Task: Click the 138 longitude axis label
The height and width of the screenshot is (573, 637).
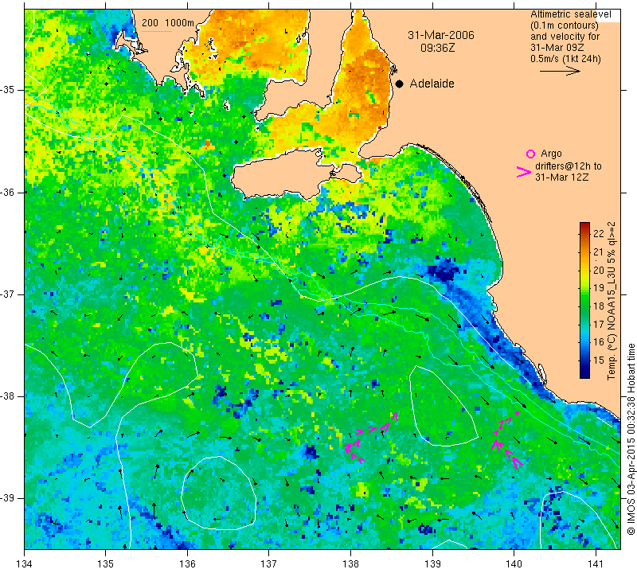Action: tap(350, 563)
